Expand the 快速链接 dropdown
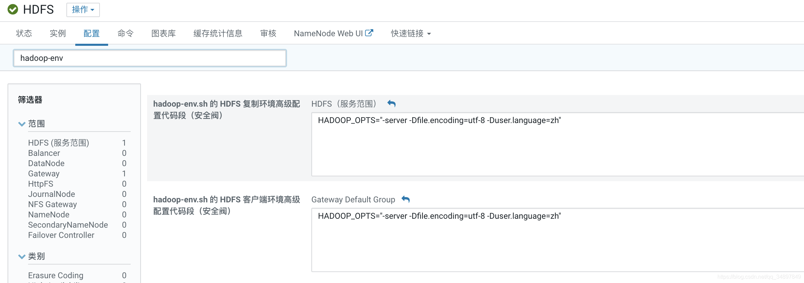This screenshot has height=283, width=804. point(411,33)
